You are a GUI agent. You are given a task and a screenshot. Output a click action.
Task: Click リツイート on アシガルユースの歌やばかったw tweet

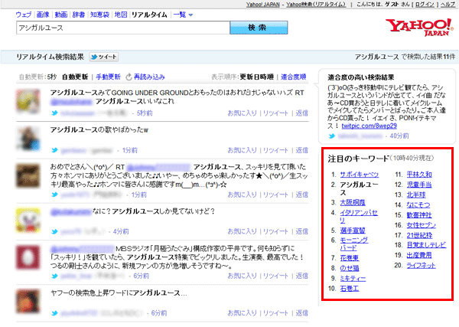pyautogui.click(x=275, y=150)
